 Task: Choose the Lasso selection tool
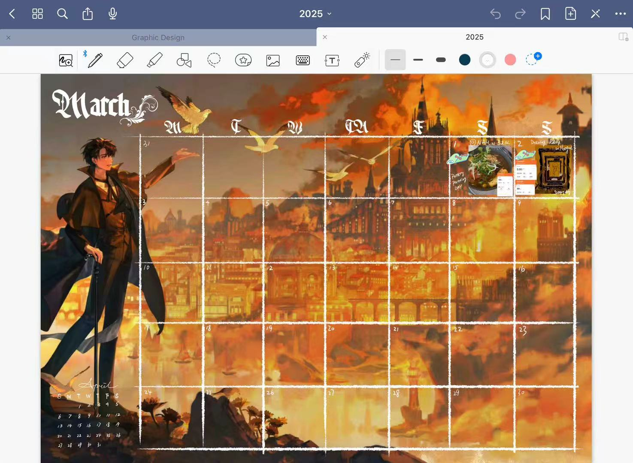click(x=214, y=60)
